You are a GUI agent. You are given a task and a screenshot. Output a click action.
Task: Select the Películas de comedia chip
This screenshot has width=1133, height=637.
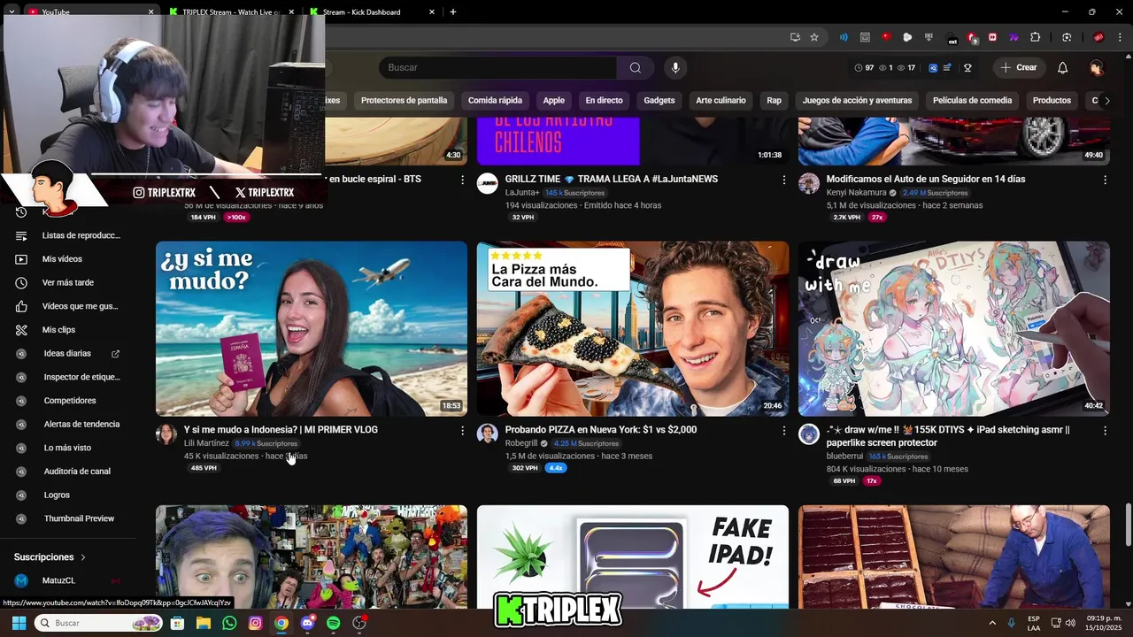(972, 100)
